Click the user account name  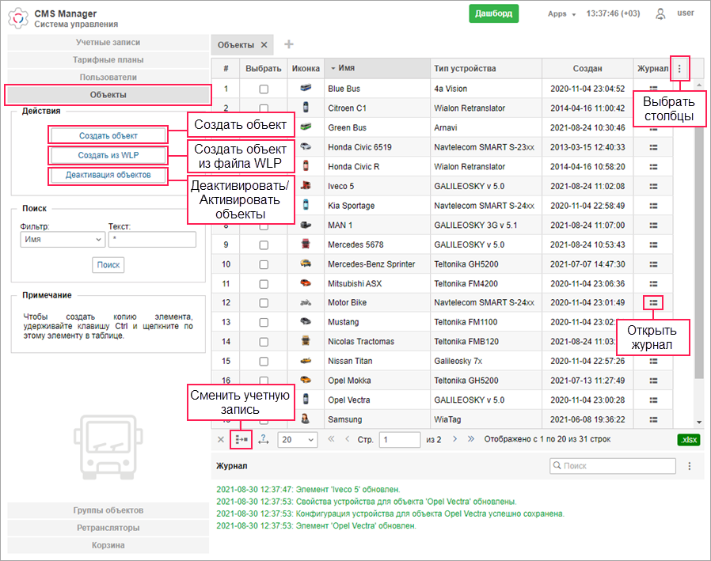(685, 13)
